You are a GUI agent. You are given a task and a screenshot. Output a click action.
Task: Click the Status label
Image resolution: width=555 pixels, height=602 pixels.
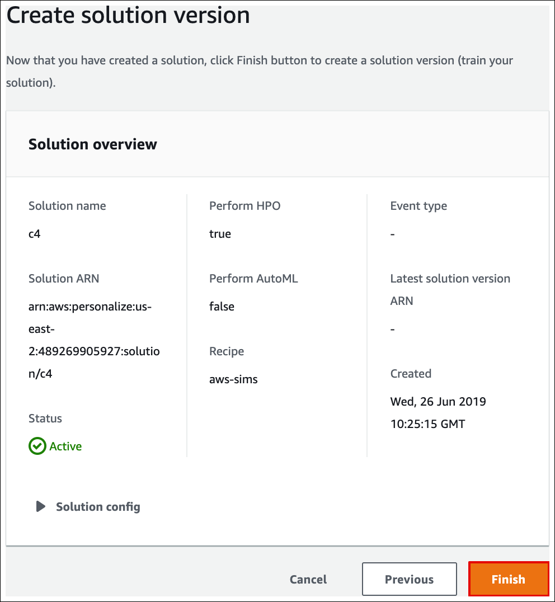pos(45,418)
